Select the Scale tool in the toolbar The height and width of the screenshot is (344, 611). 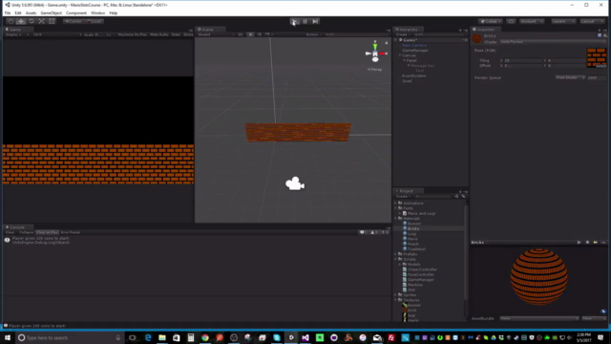click(41, 21)
